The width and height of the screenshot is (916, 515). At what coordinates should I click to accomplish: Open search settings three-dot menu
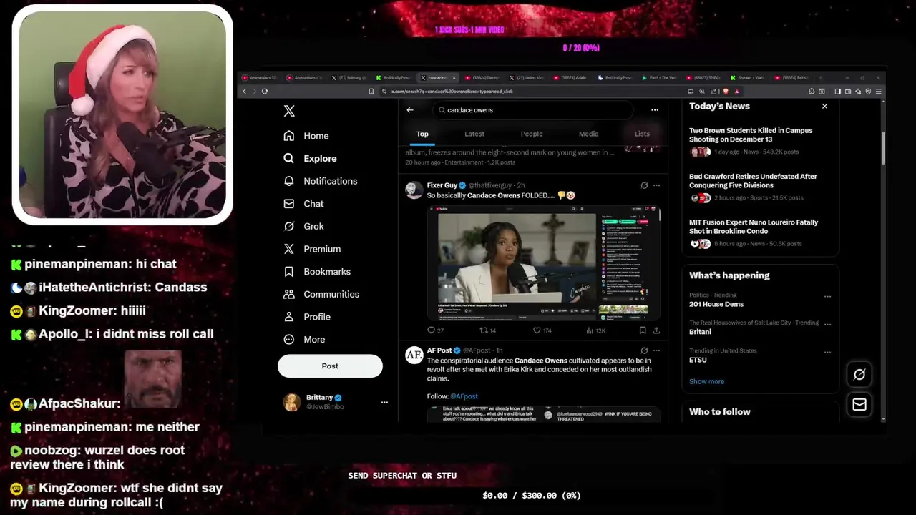(x=655, y=110)
